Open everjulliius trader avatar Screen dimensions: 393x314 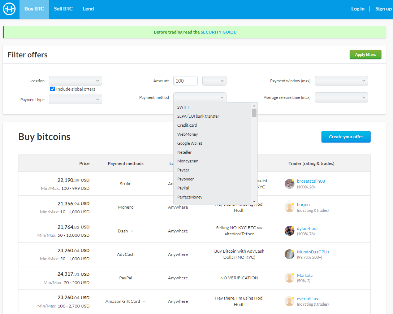pos(289,301)
